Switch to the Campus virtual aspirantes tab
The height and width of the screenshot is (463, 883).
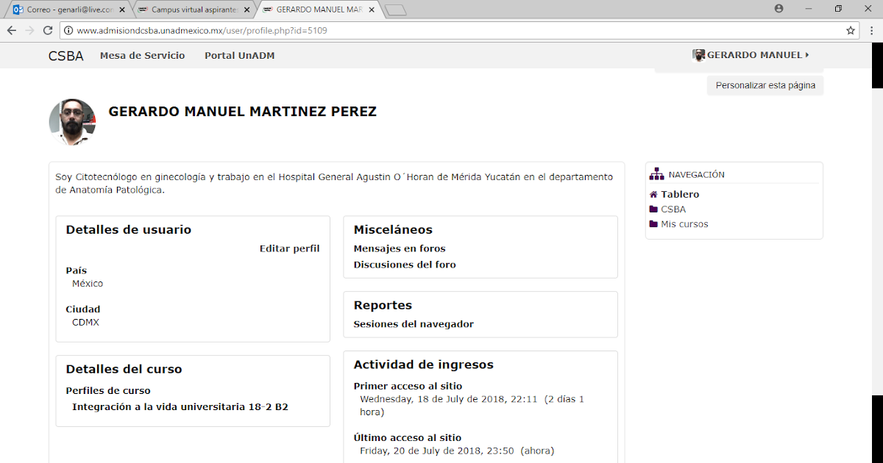tap(194, 10)
